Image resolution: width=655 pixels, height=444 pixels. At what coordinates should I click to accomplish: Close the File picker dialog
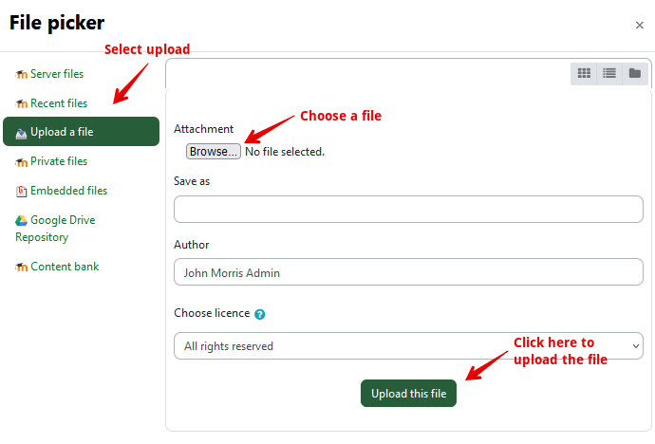[x=639, y=26]
